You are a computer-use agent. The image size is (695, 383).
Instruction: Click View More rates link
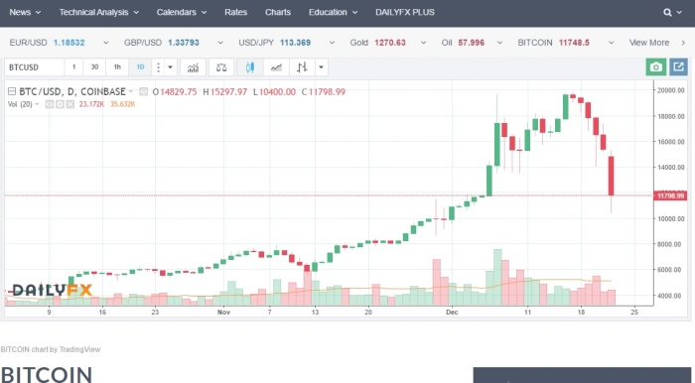(649, 43)
